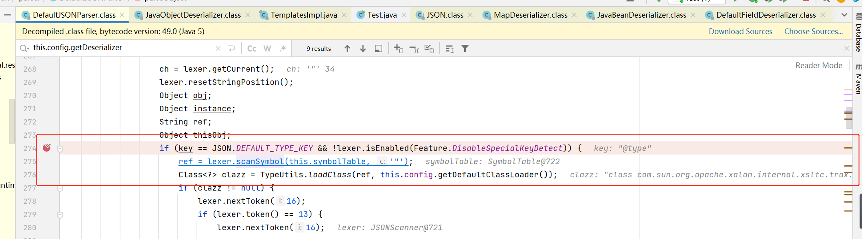This screenshot has height=239, width=862.
Task: Insert new line in search field
Action: (x=231, y=48)
